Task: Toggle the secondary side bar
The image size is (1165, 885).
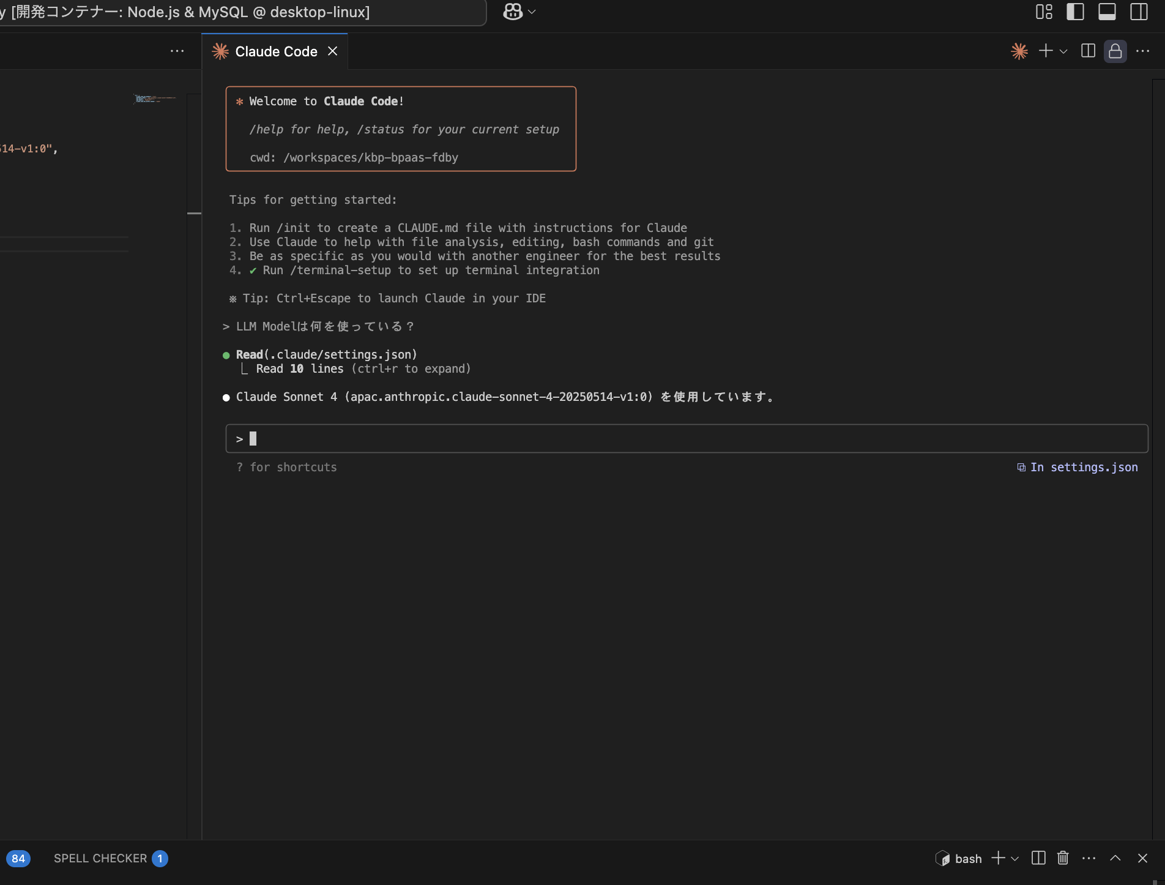Action: [1139, 12]
